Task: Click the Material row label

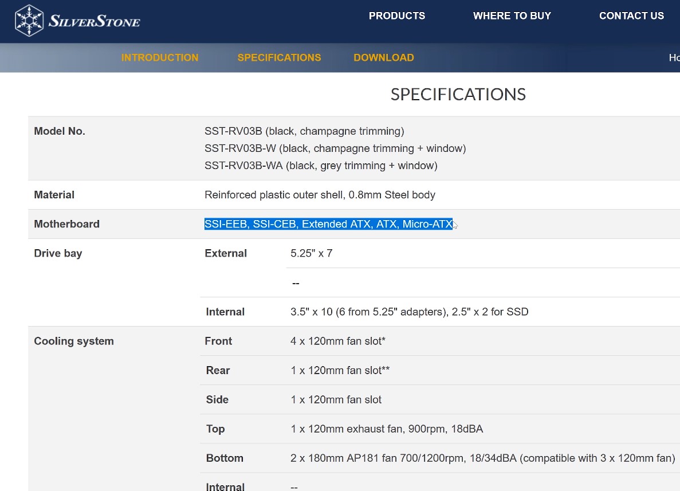Action: pyautogui.click(x=54, y=195)
